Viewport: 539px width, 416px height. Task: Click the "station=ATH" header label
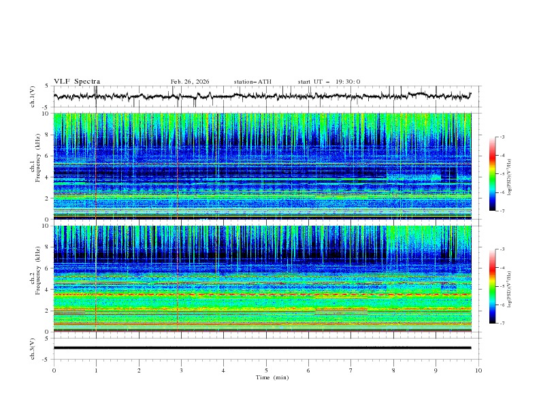pyautogui.click(x=252, y=82)
